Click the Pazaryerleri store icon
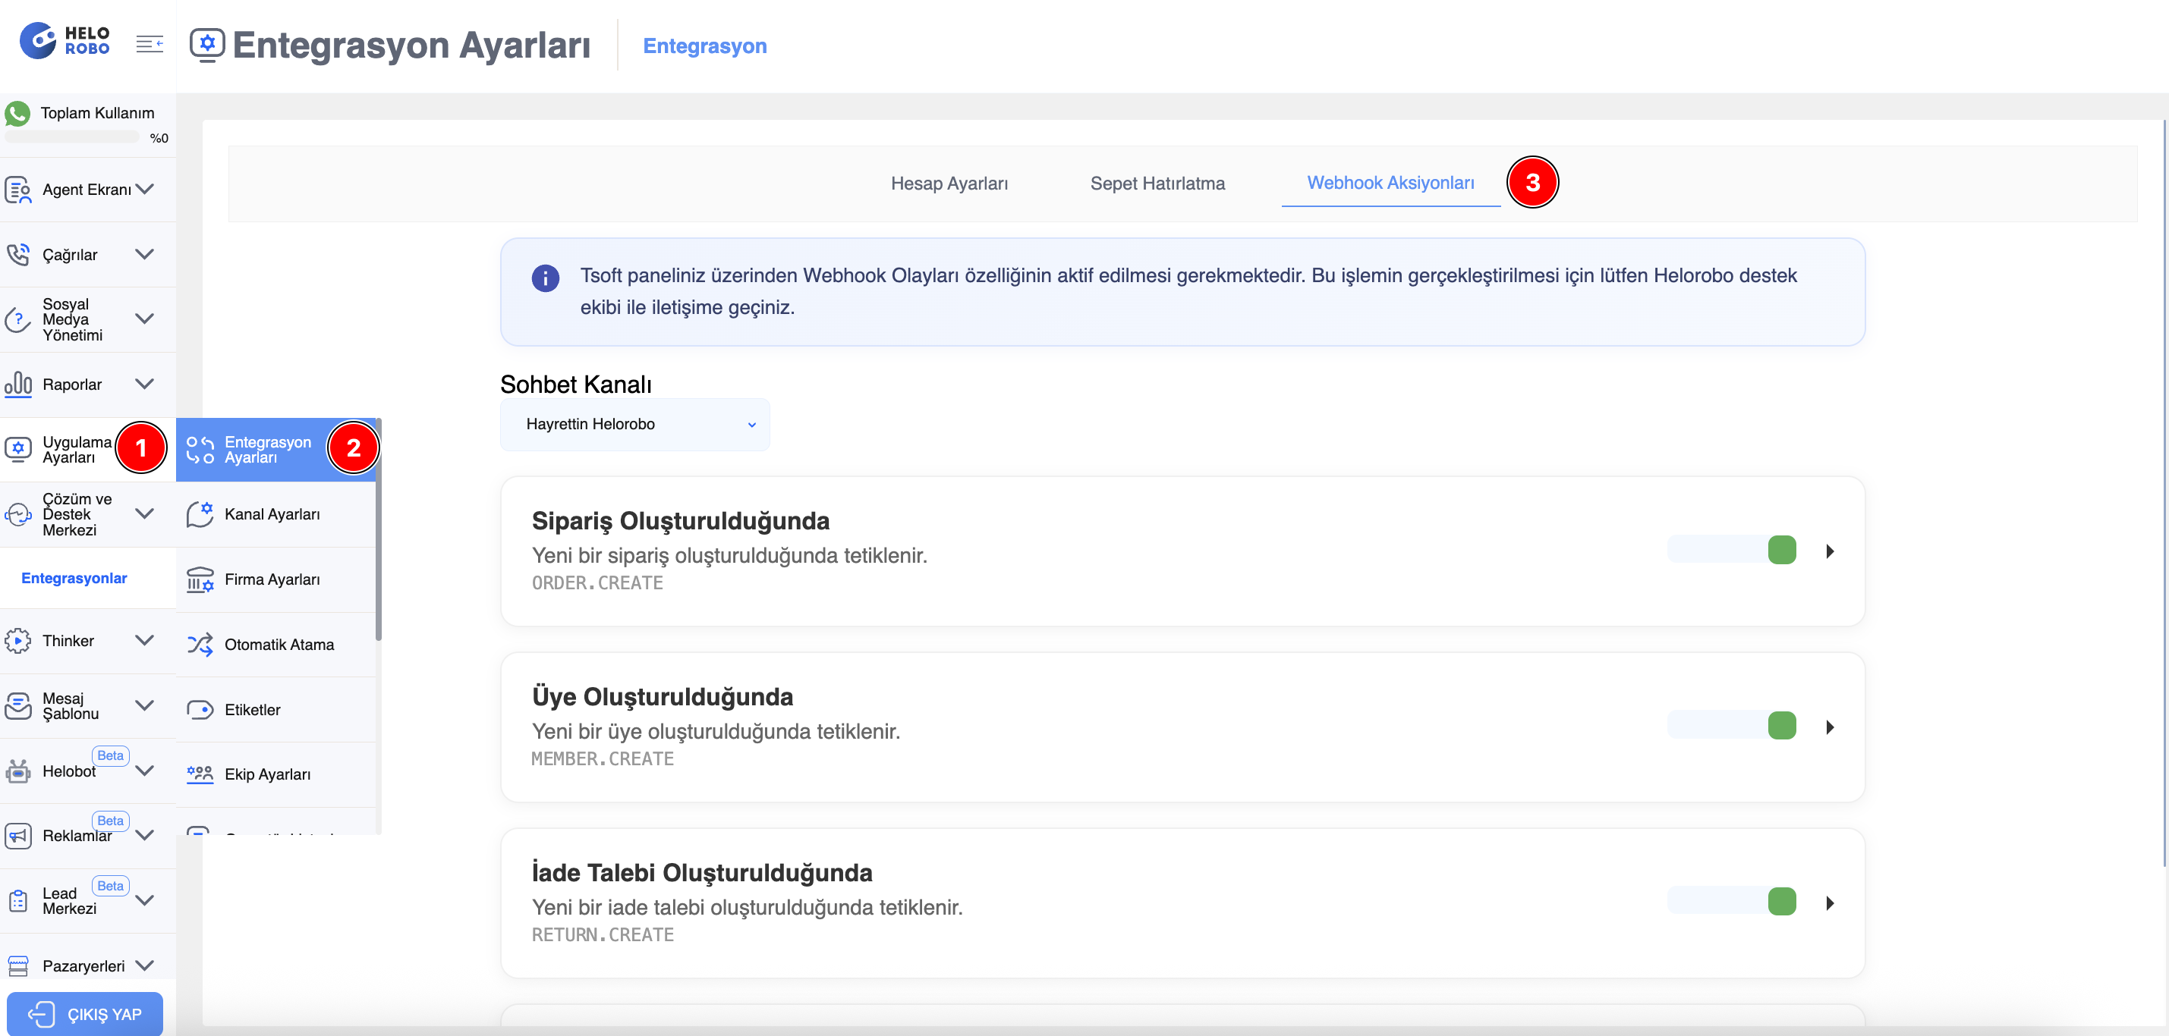 click(17, 965)
